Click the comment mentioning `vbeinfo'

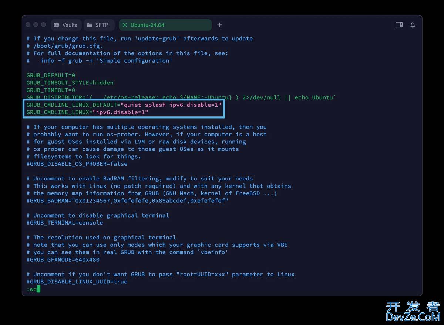[127, 252]
